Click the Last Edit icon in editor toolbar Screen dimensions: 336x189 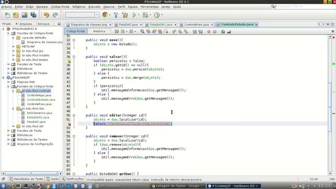coord(117,31)
